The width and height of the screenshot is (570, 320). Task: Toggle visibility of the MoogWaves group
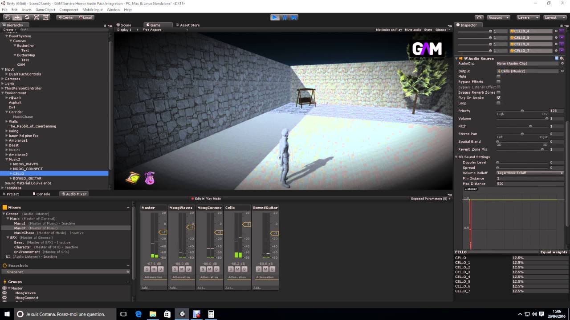[x=4, y=293]
